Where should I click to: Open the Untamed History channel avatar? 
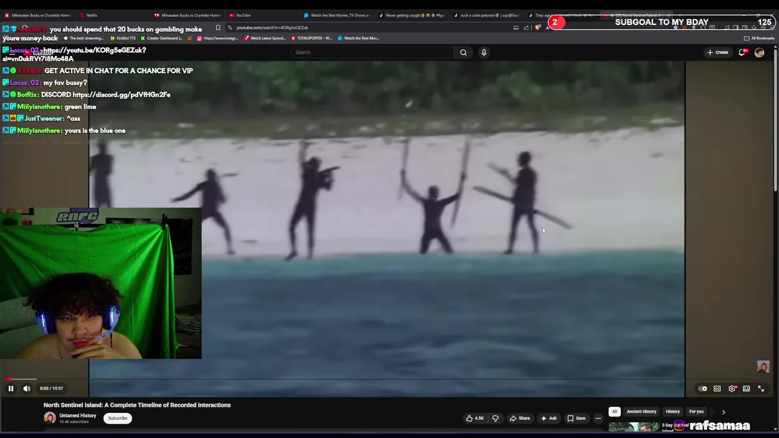49,418
